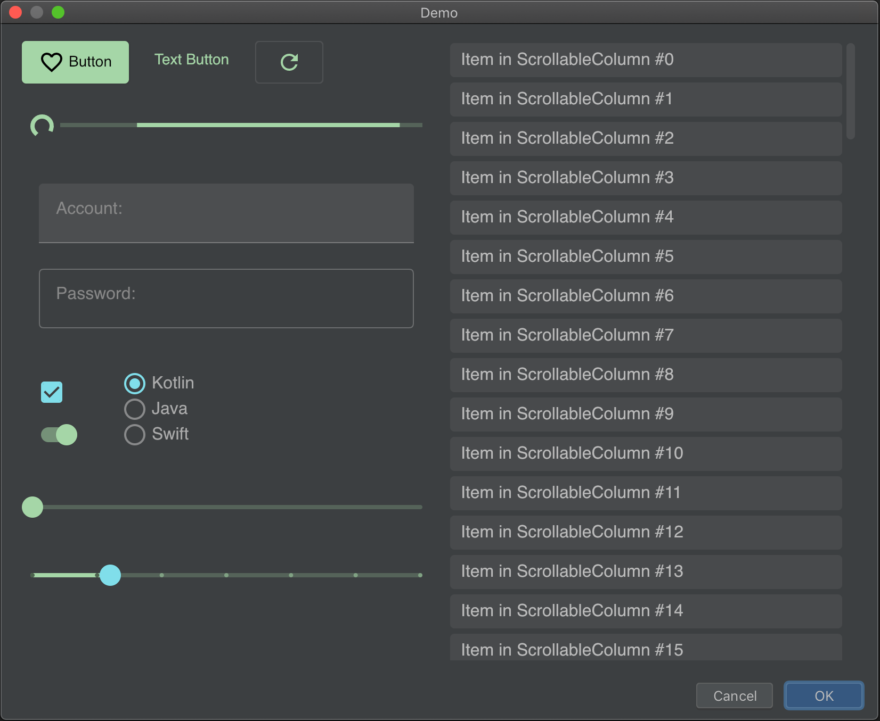Confirm with the OK button

coord(824,695)
